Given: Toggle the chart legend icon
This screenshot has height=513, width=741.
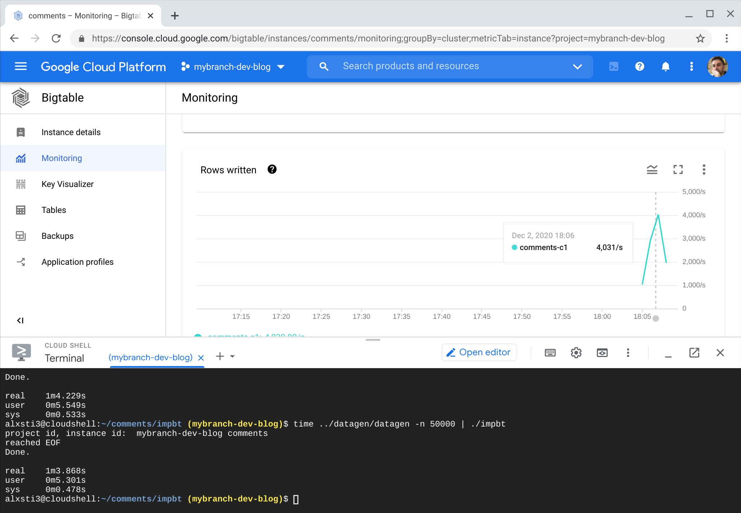Looking at the screenshot, I should point(652,169).
